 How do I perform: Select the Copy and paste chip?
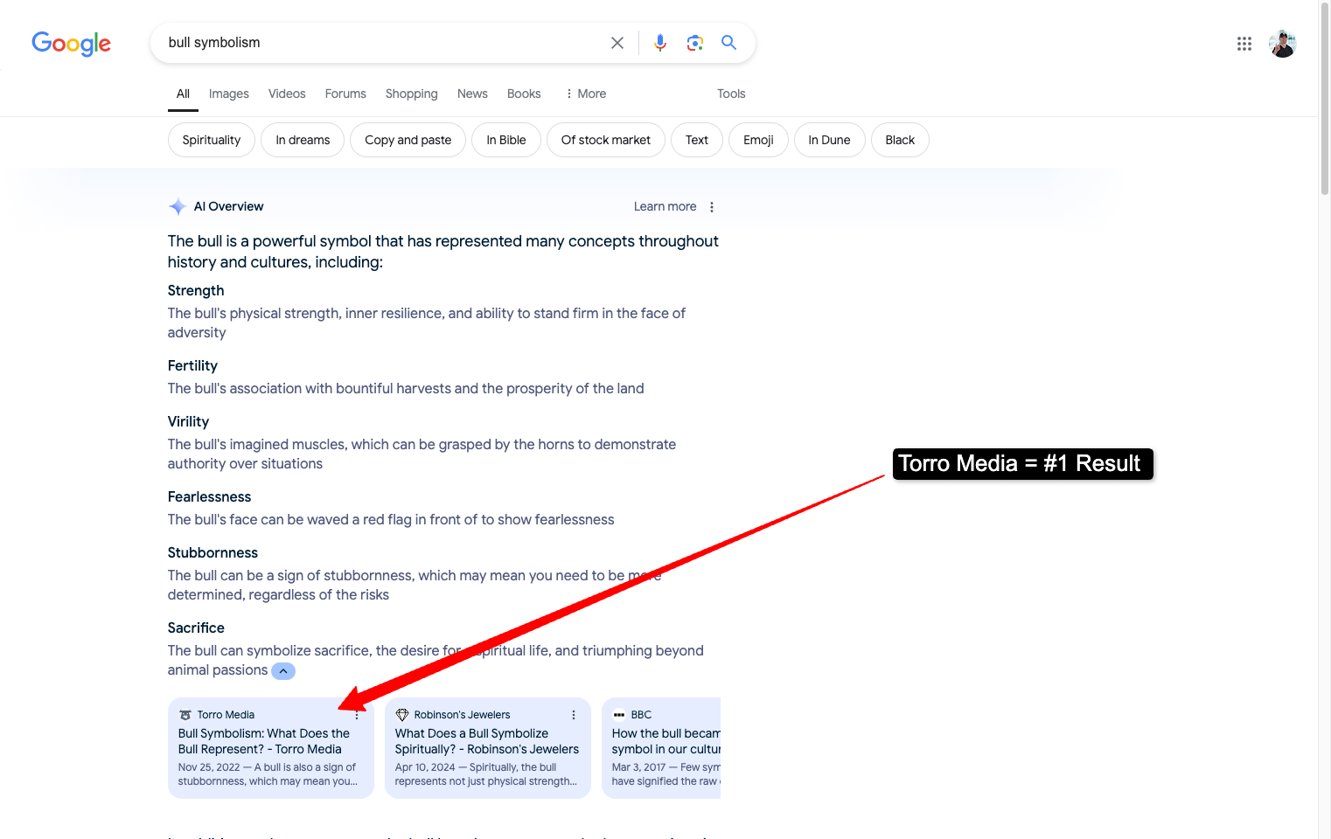click(x=408, y=140)
